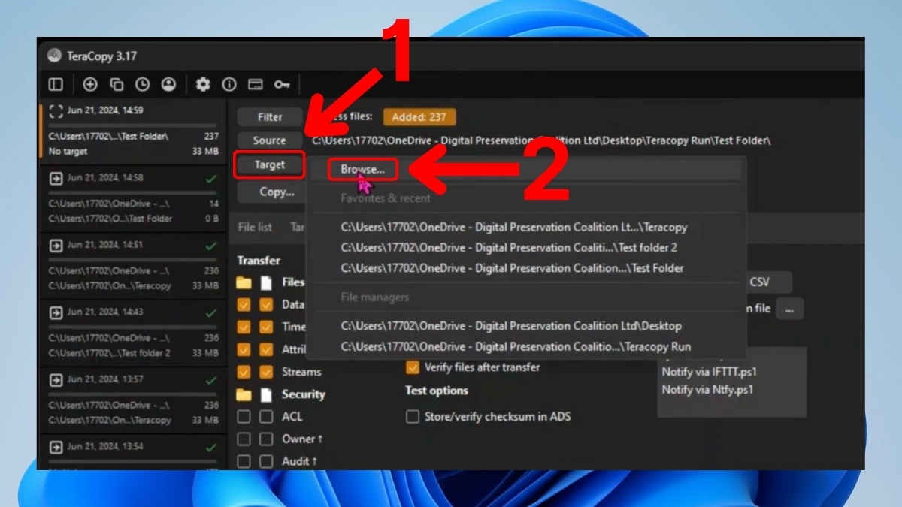This screenshot has width=902, height=507.
Task: Click the ACL label under Security
Action: pyautogui.click(x=292, y=416)
